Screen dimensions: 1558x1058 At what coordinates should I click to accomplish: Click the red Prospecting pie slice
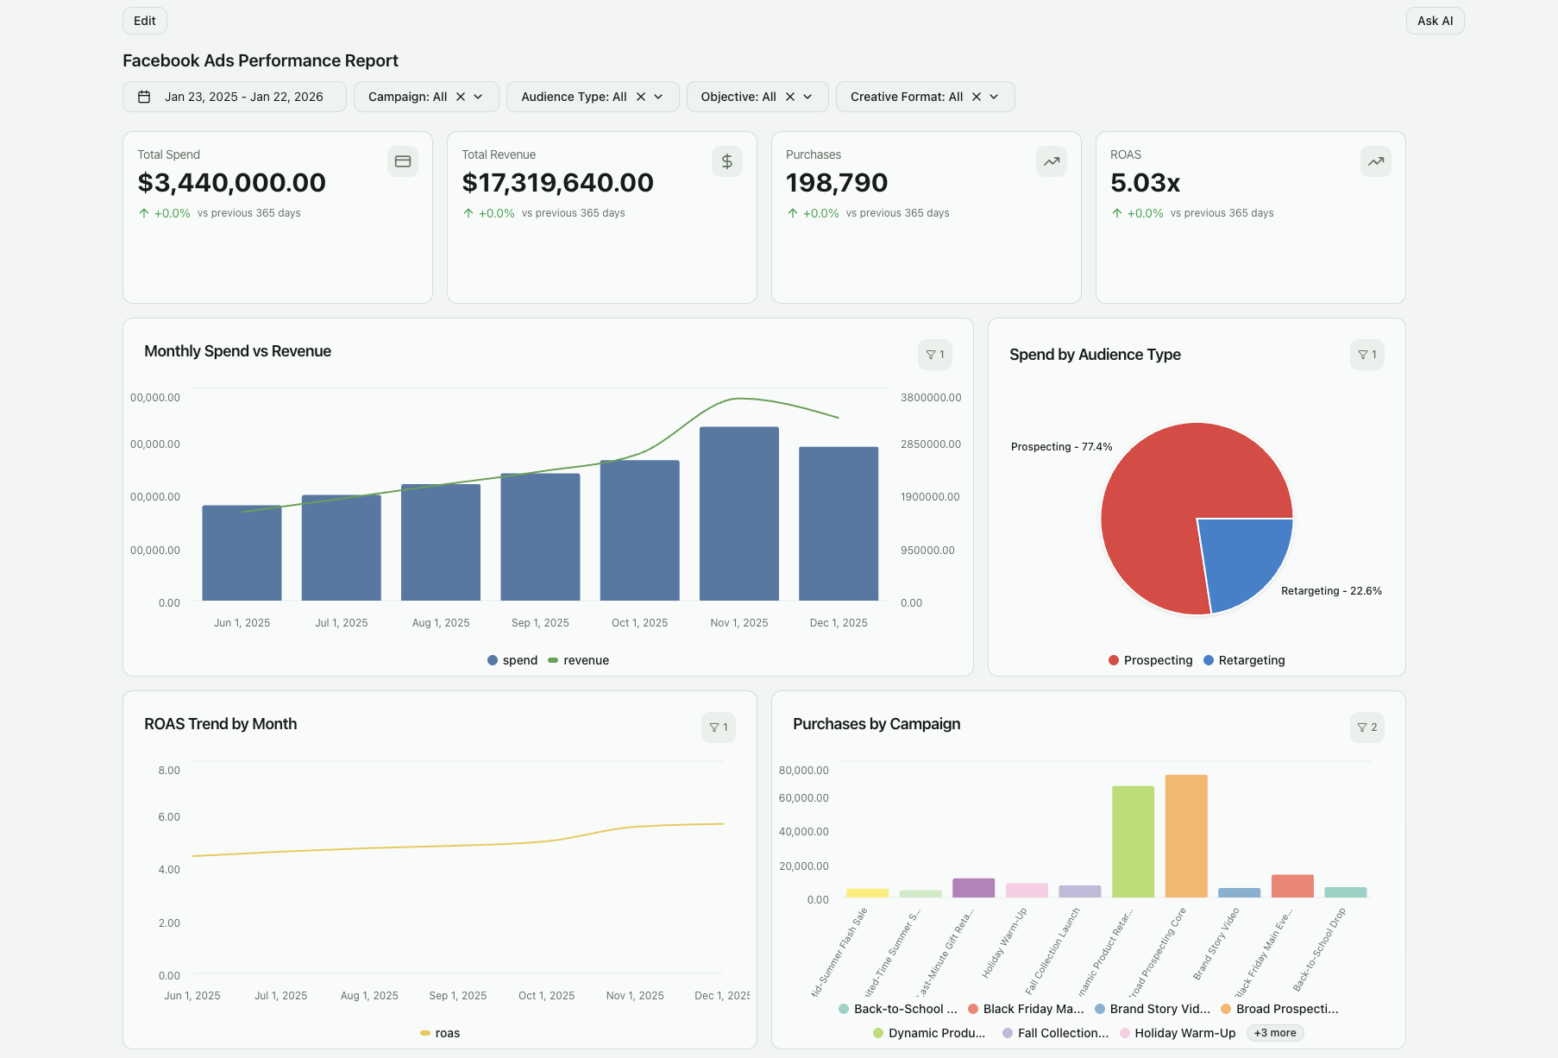tap(1156, 492)
